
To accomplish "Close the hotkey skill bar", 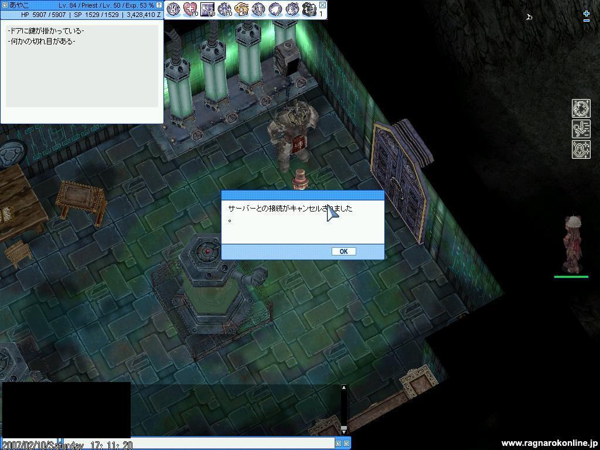I will click(322, 5).
